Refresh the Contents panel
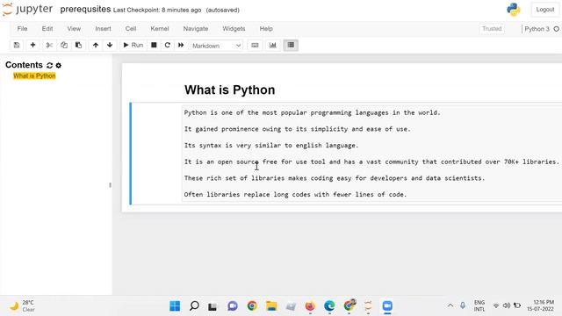Viewport: 562px width, 316px height. 49,65
